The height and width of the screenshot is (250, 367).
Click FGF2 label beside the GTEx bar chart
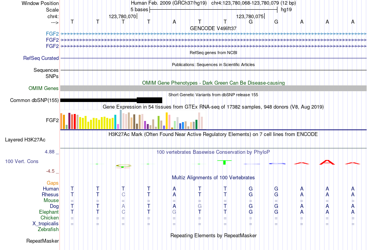[x=52, y=120]
